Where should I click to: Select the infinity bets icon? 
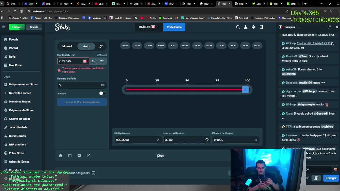tap(103, 85)
